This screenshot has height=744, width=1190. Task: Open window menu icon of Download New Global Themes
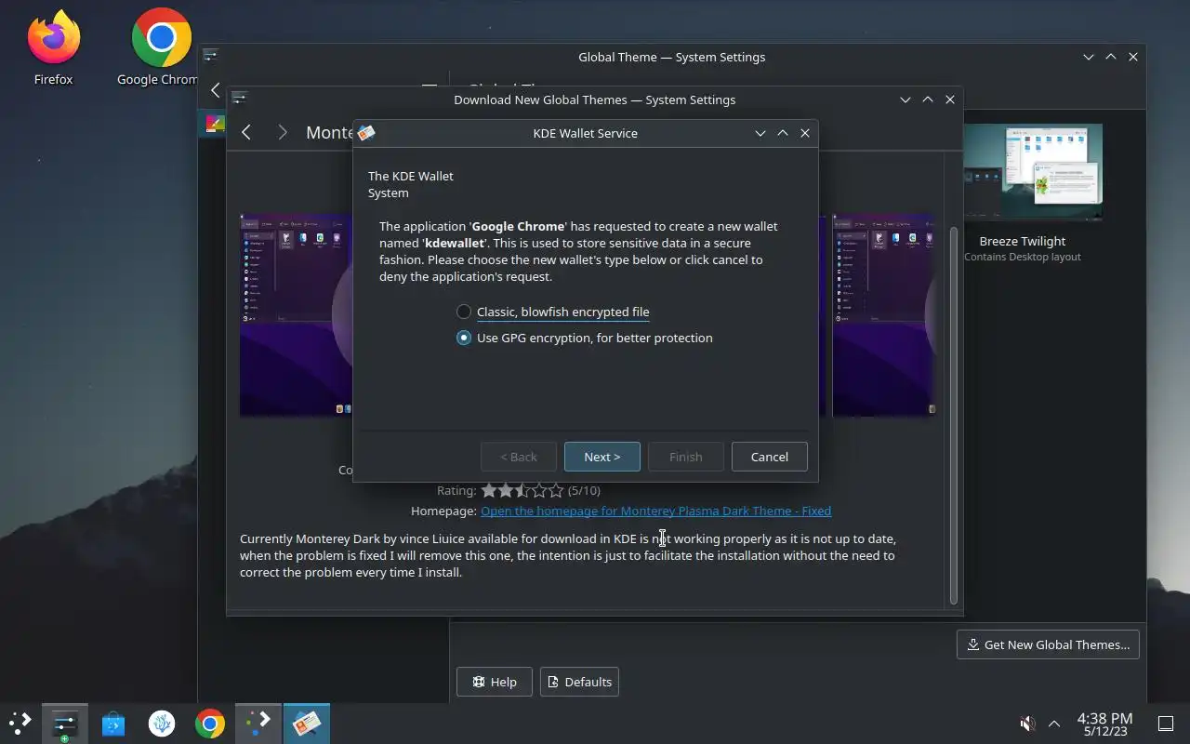[239, 99]
